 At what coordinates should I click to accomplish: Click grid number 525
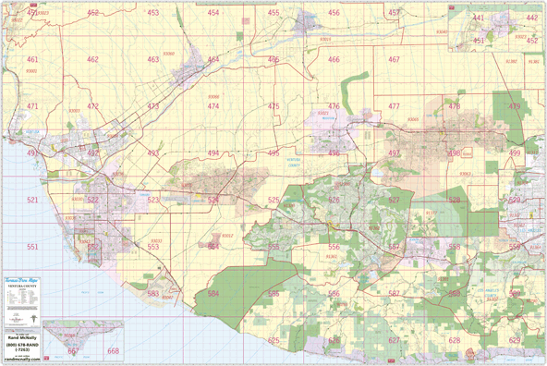pos(273,200)
